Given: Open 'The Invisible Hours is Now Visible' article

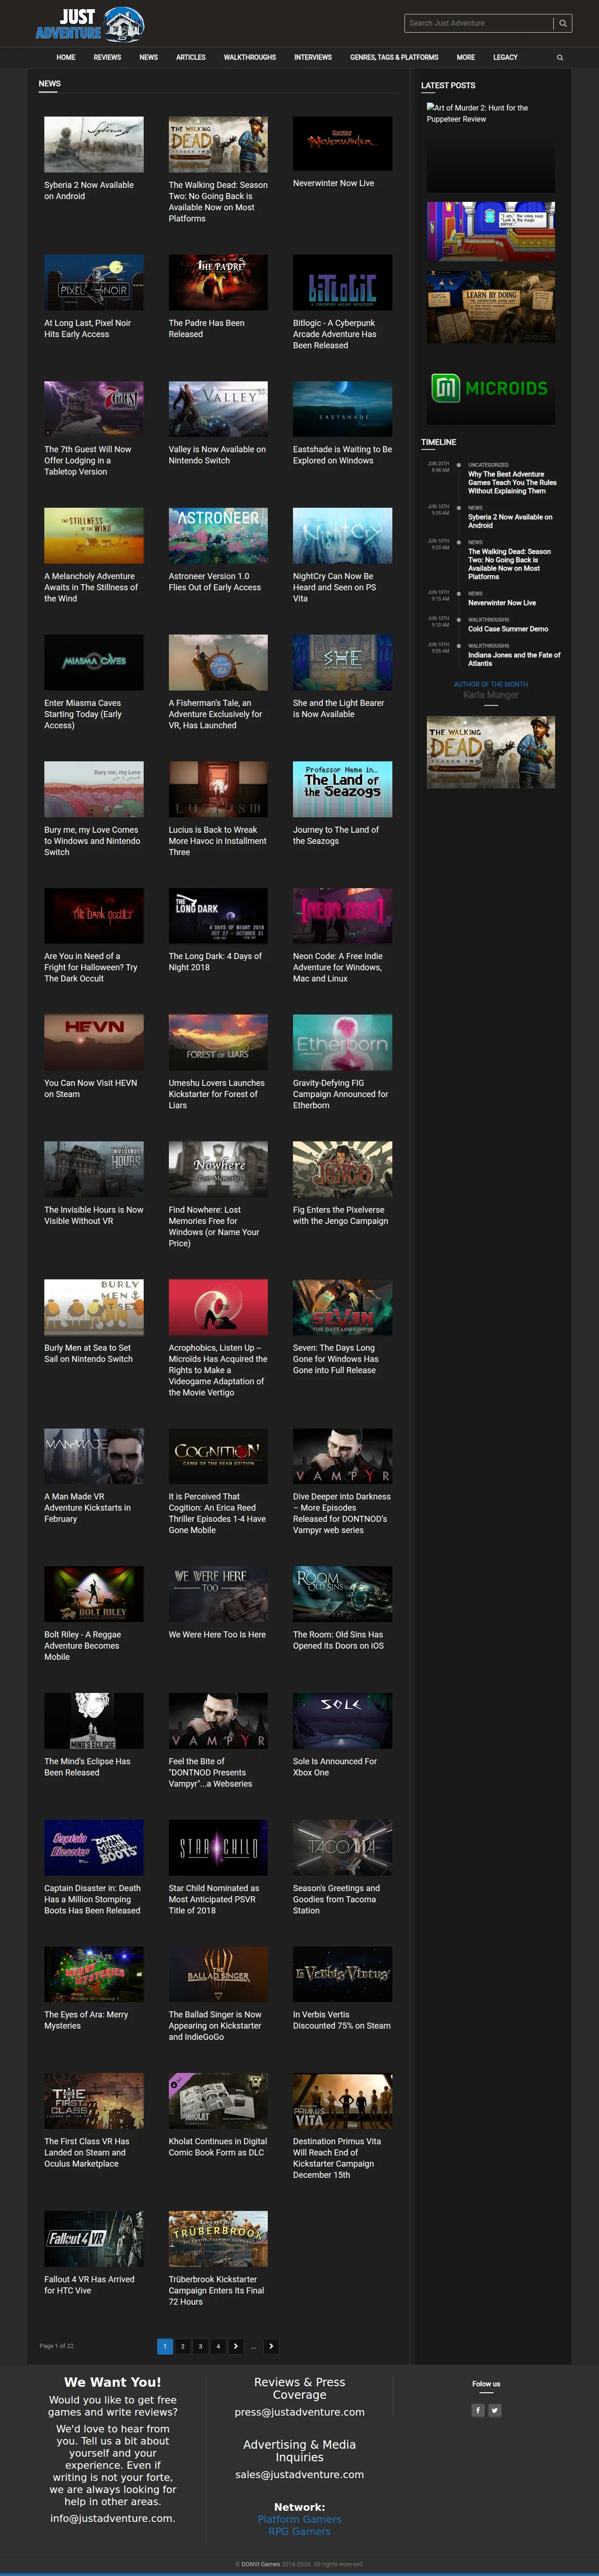Looking at the screenshot, I should pos(94,1215).
